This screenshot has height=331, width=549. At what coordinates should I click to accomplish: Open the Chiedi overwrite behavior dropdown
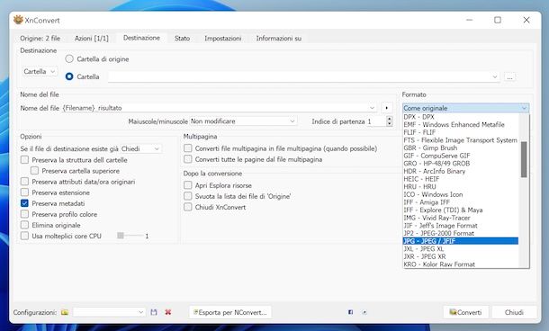[x=140, y=148]
